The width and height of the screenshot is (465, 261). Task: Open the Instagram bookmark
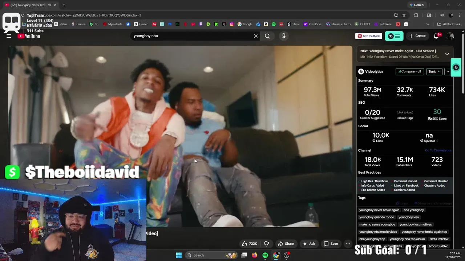232,24
